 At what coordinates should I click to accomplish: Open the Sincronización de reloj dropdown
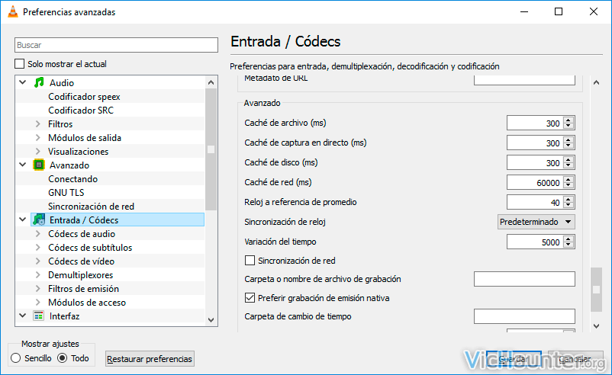536,222
